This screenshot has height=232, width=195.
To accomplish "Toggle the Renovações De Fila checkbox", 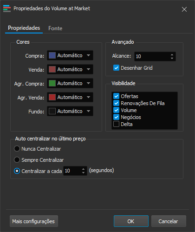I will click(116, 103).
